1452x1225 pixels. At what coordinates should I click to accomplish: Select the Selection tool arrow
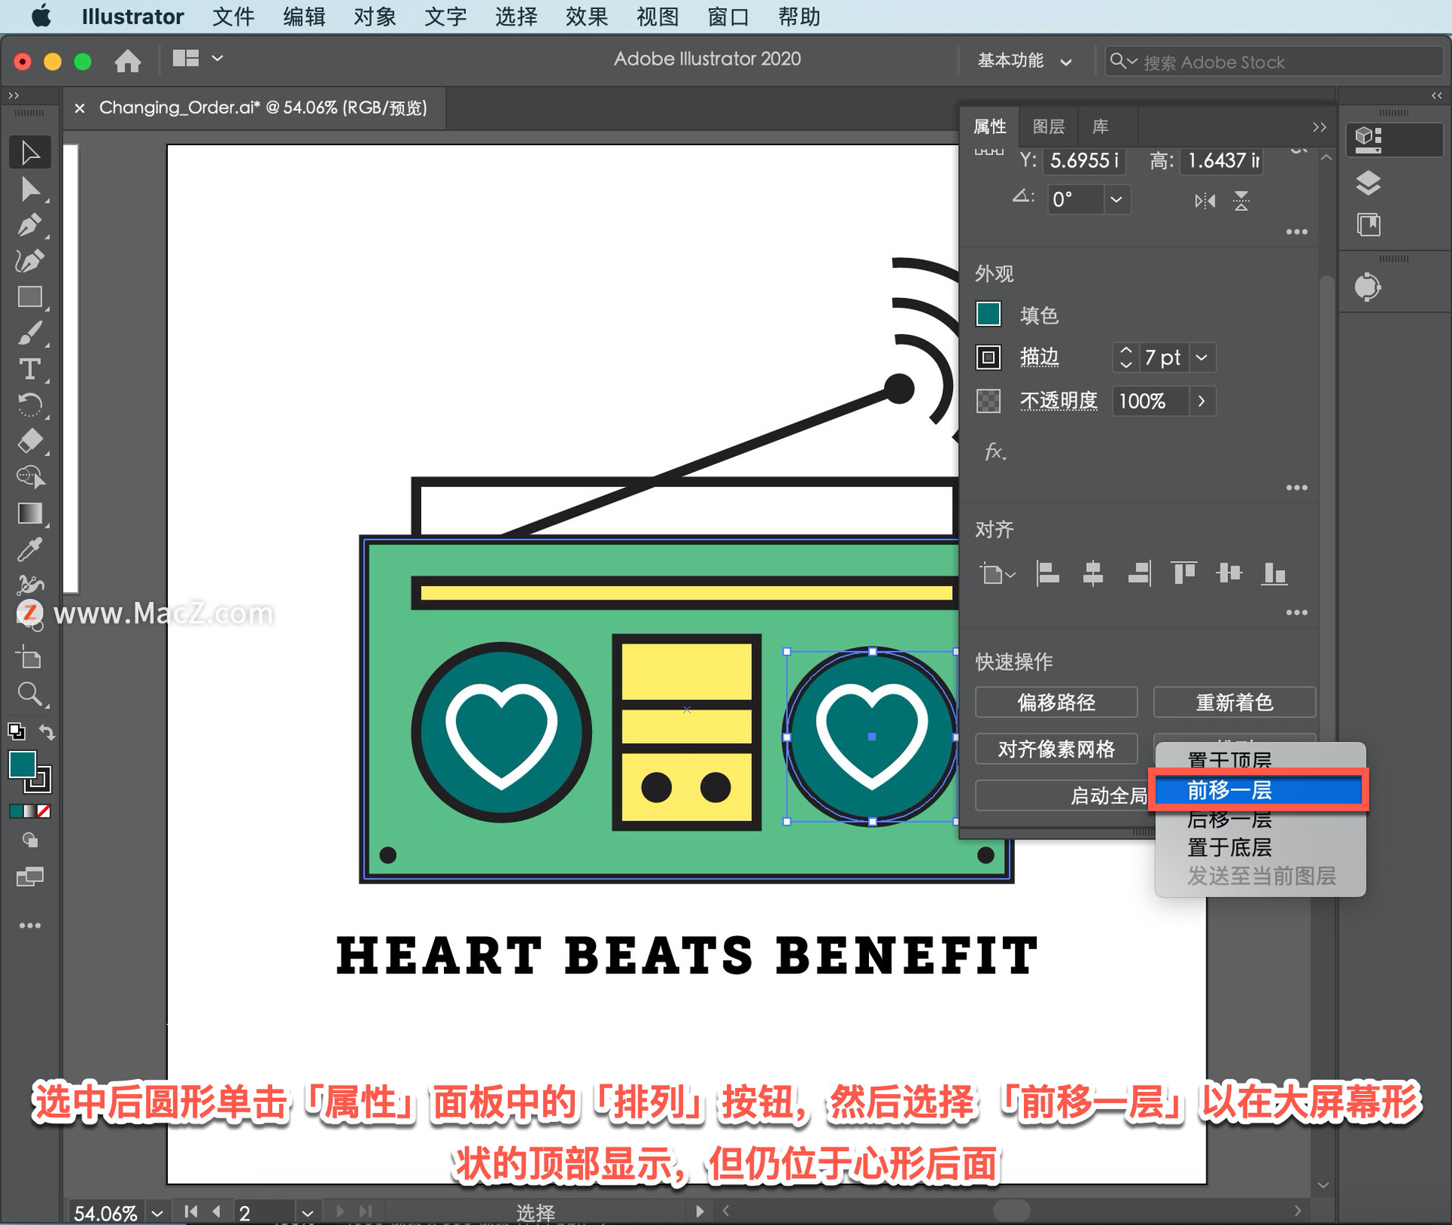tap(30, 152)
